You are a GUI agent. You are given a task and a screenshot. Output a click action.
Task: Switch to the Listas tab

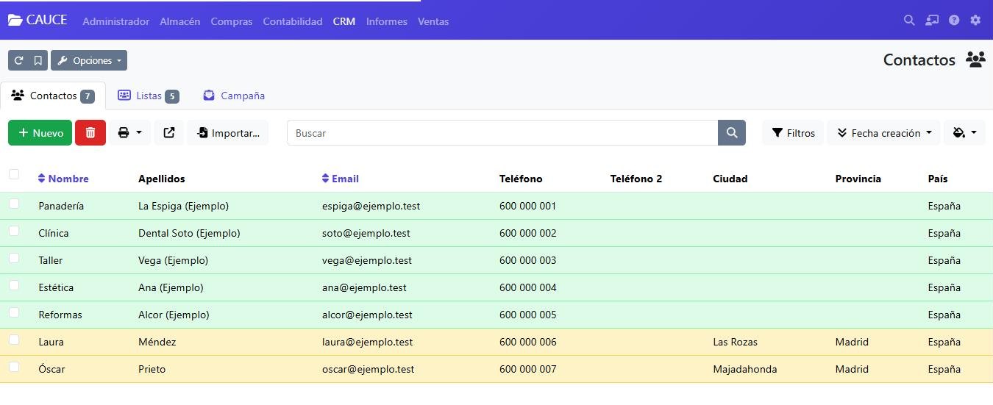(148, 96)
